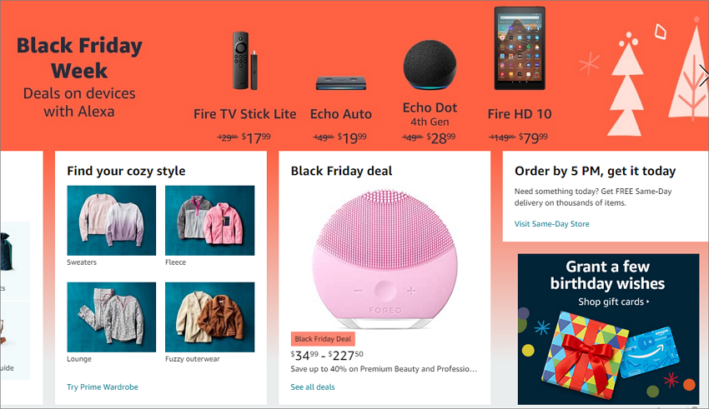Click the pink FOREO device image

pyautogui.click(x=385, y=259)
